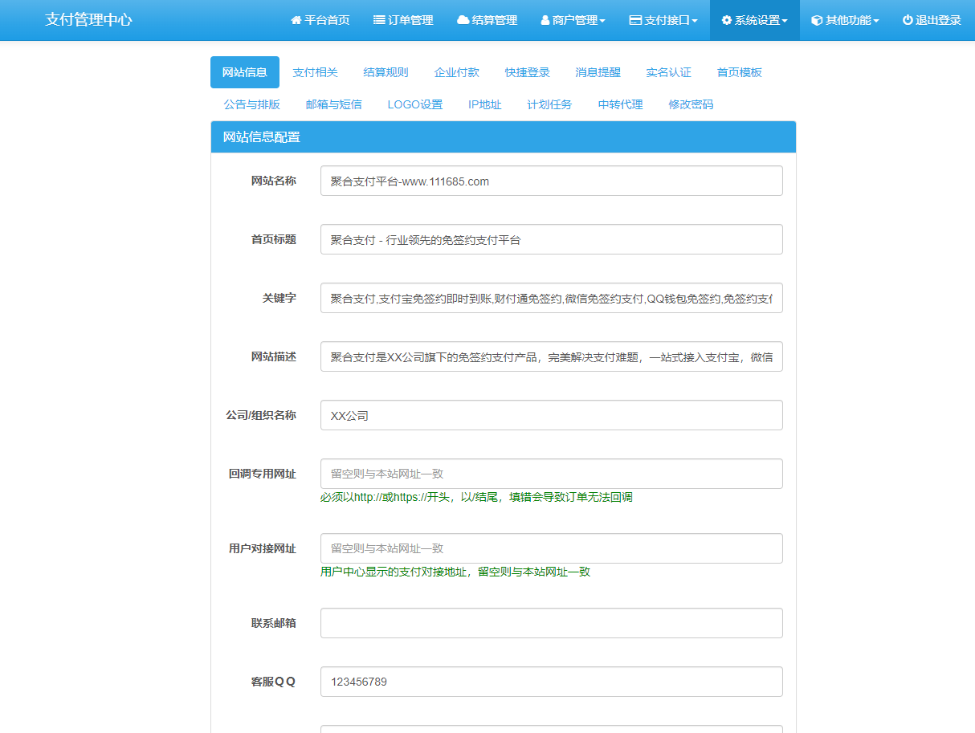Viewport: 975px width, 733px height.
Task: Click the 支付管理中心 brand title
Action: tap(88, 20)
